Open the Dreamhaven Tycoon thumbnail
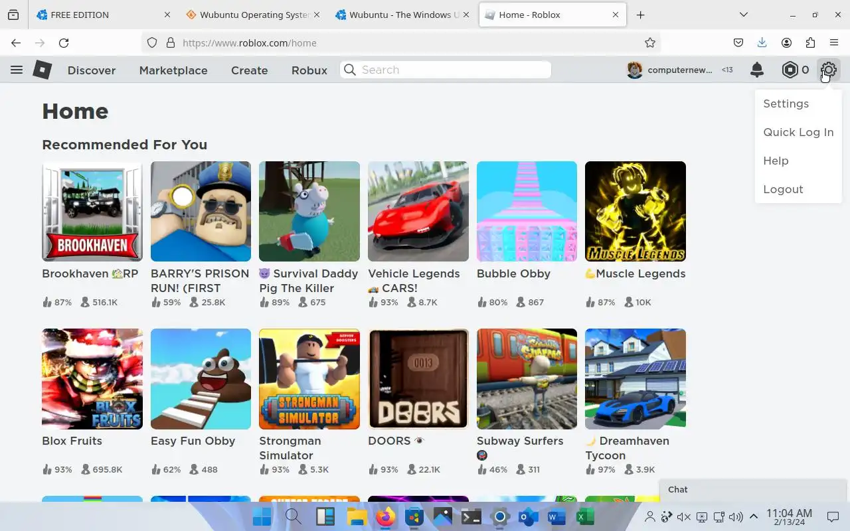This screenshot has height=531, width=850. click(x=636, y=379)
